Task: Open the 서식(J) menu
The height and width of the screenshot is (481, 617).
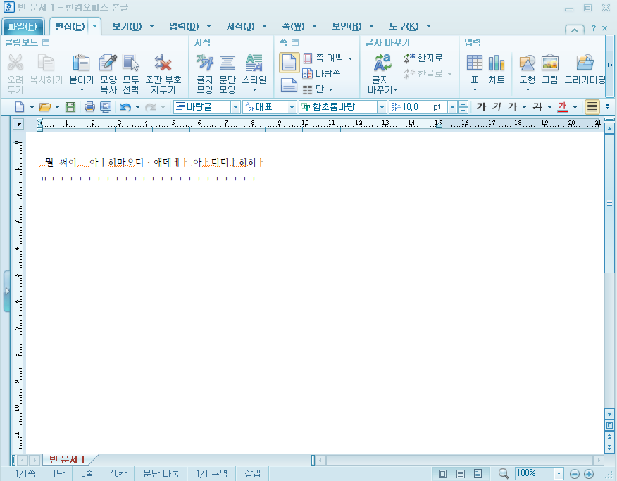Action: click(x=240, y=26)
